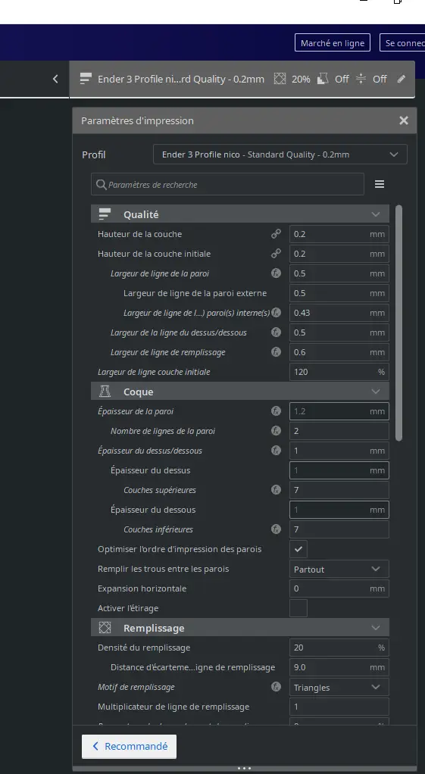The image size is (425, 774).
Task: Click the paroi(s) interne(s) 0.43 field
Action: [x=339, y=313]
